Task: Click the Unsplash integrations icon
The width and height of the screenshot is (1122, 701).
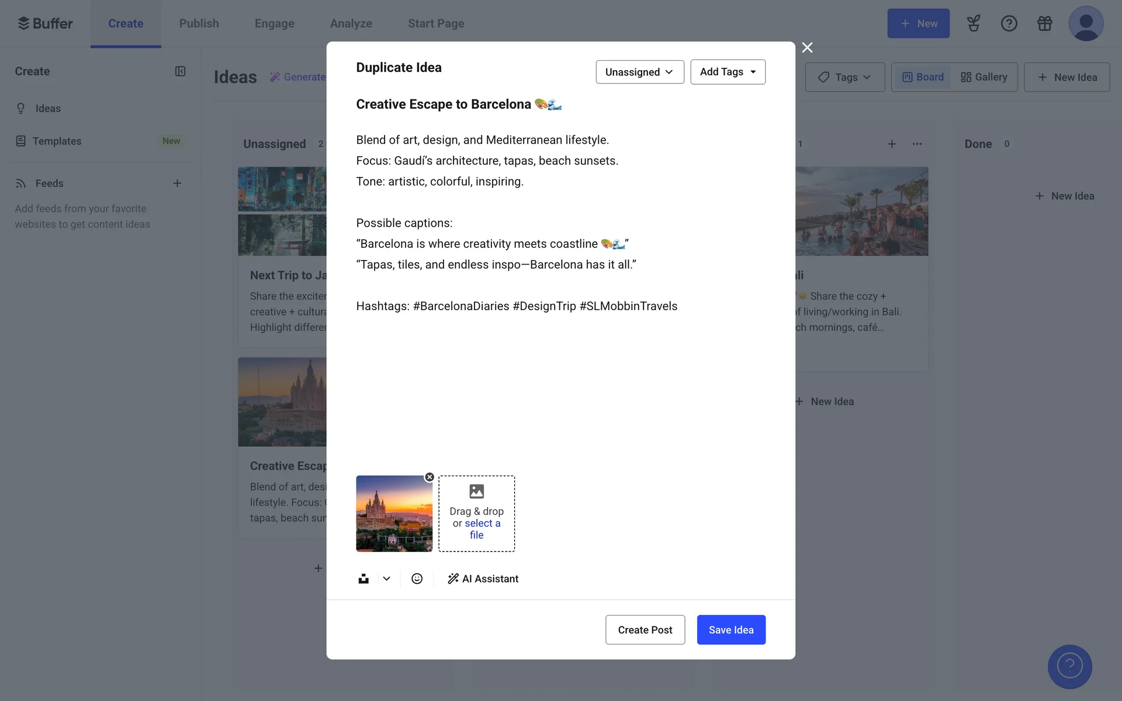Action: tap(363, 578)
